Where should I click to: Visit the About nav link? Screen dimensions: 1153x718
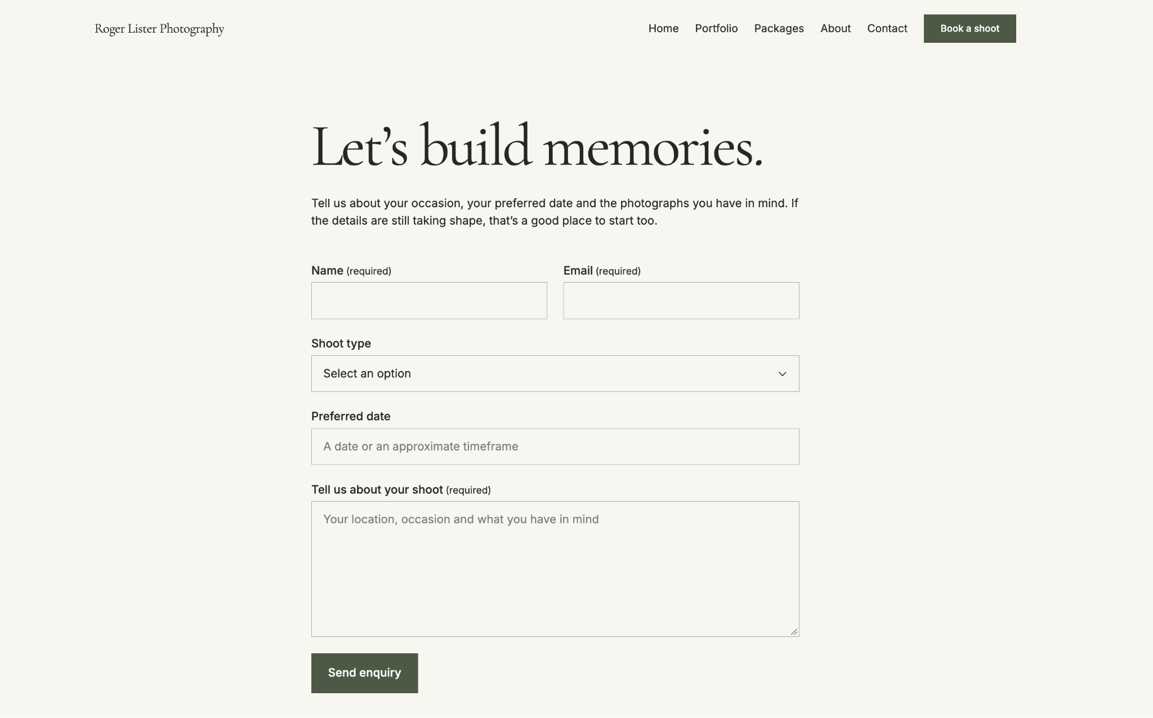tap(835, 29)
